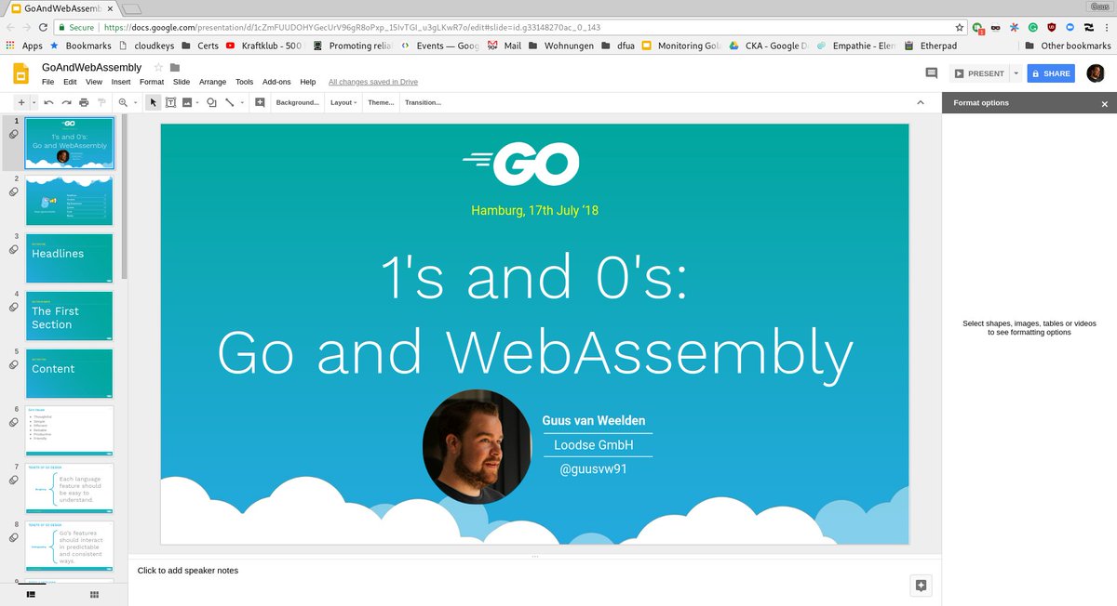The height and width of the screenshot is (606, 1117).
Task: Bookmark this page with the address bar star
Action: [961, 27]
